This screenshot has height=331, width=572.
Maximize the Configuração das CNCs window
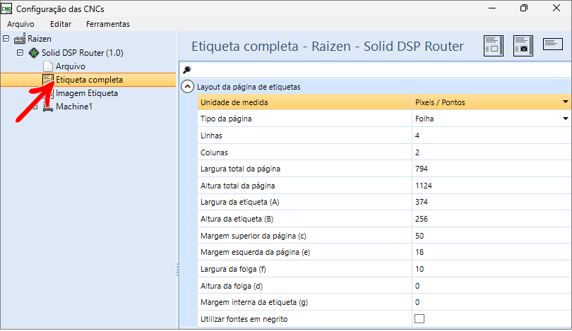tap(524, 8)
